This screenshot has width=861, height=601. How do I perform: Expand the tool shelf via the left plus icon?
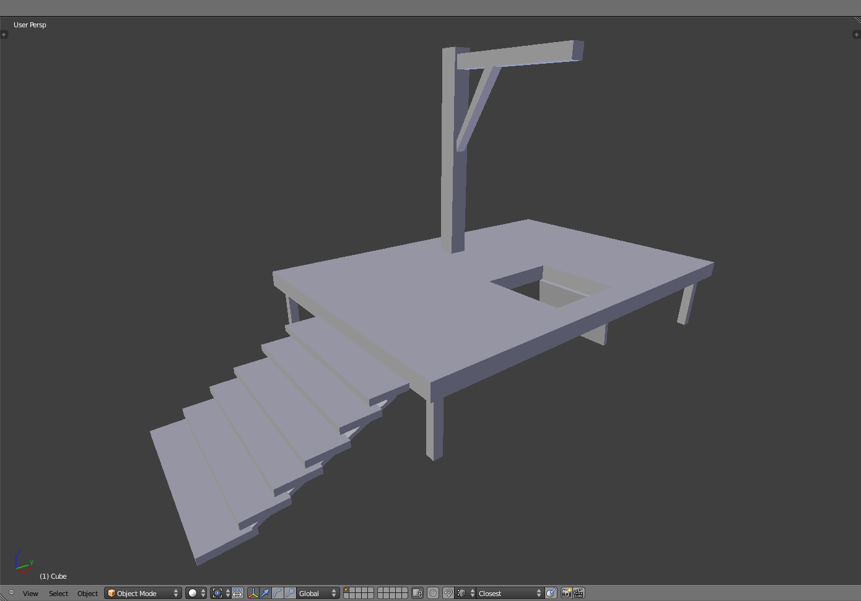click(x=4, y=35)
